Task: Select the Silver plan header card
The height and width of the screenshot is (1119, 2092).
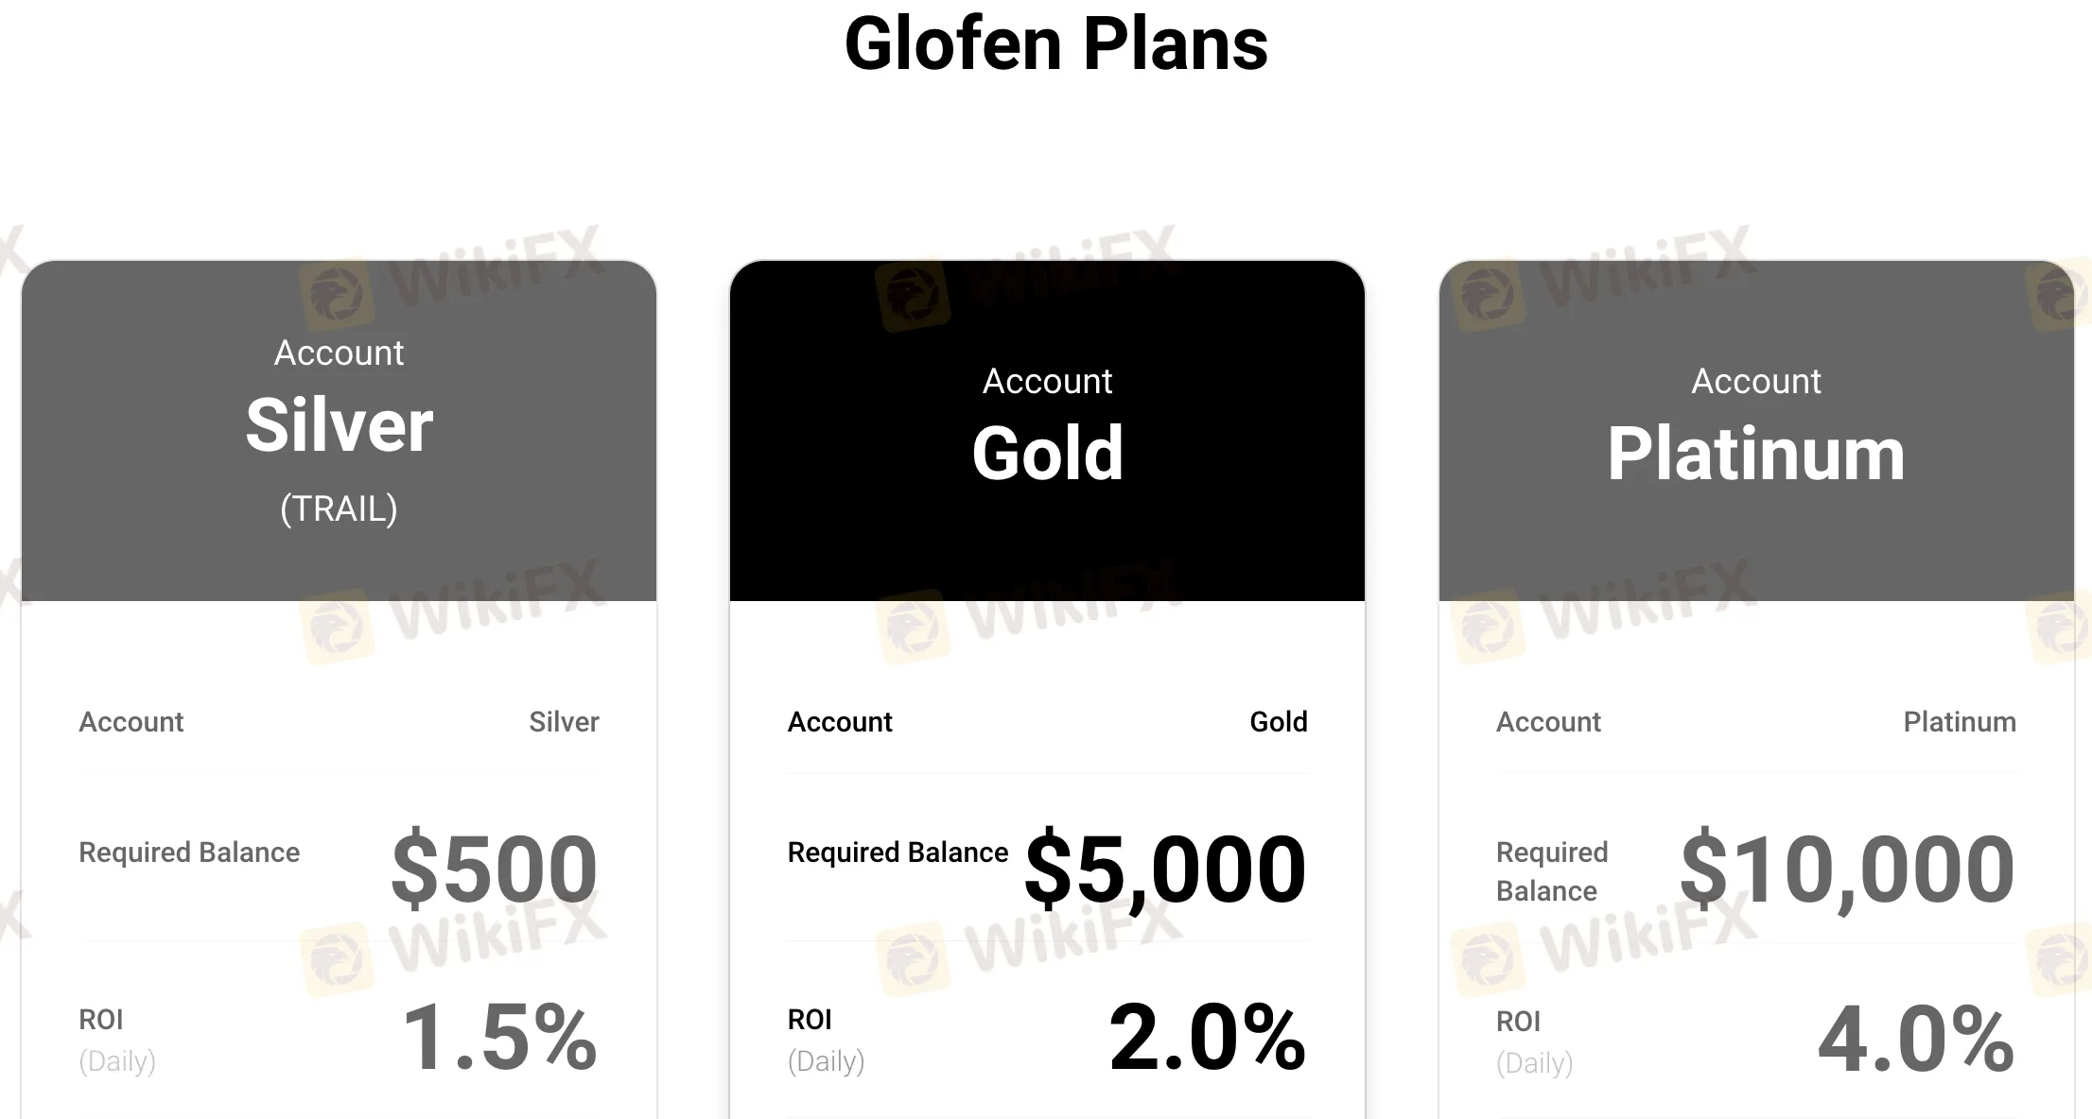Action: 339,430
